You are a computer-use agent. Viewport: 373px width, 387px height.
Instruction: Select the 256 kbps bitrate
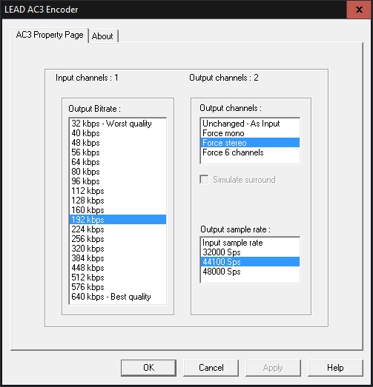(x=118, y=239)
